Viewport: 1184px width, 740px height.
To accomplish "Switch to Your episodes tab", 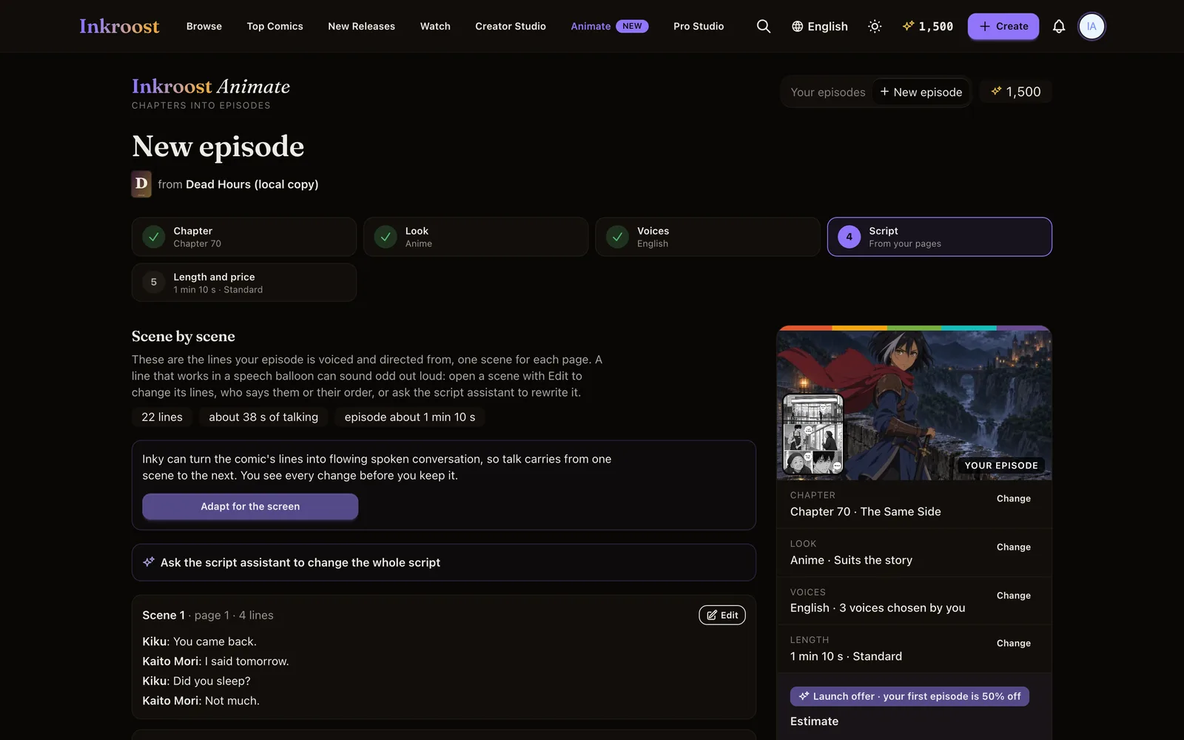I will click(x=827, y=92).
